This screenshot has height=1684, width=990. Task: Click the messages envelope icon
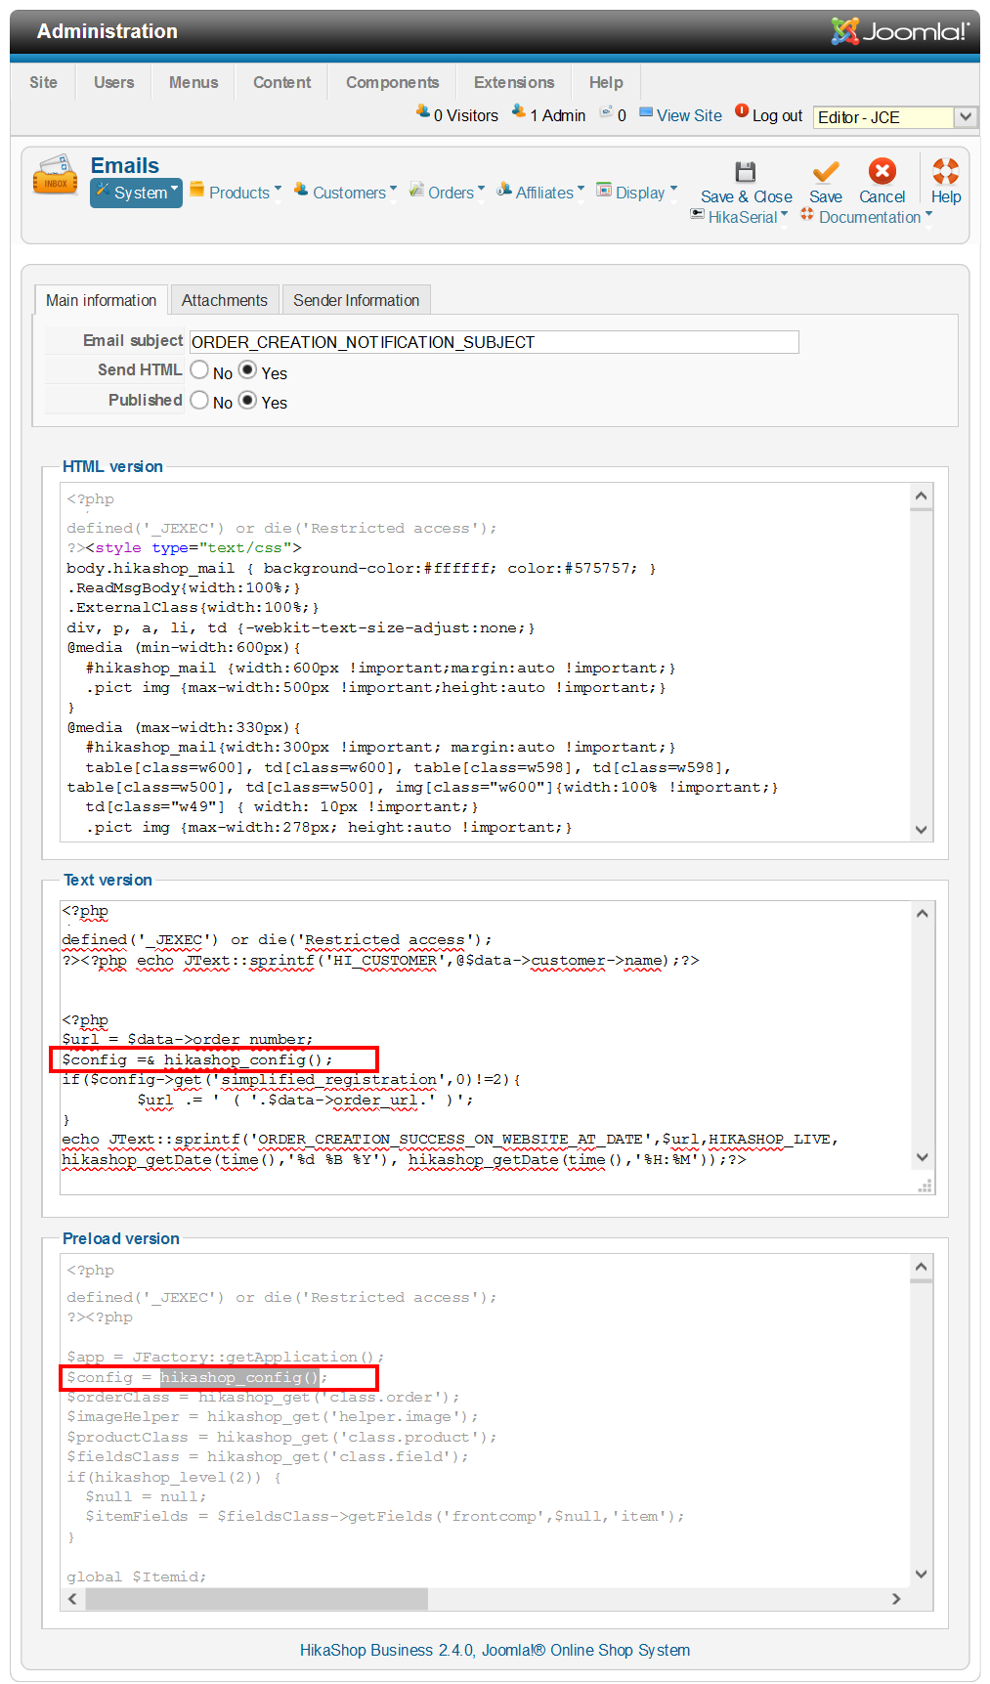(x=606, y=112)
